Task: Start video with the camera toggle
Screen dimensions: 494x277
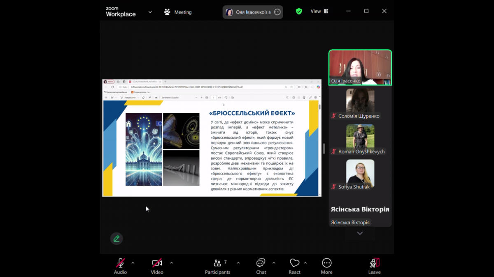Action: point(156,263)
